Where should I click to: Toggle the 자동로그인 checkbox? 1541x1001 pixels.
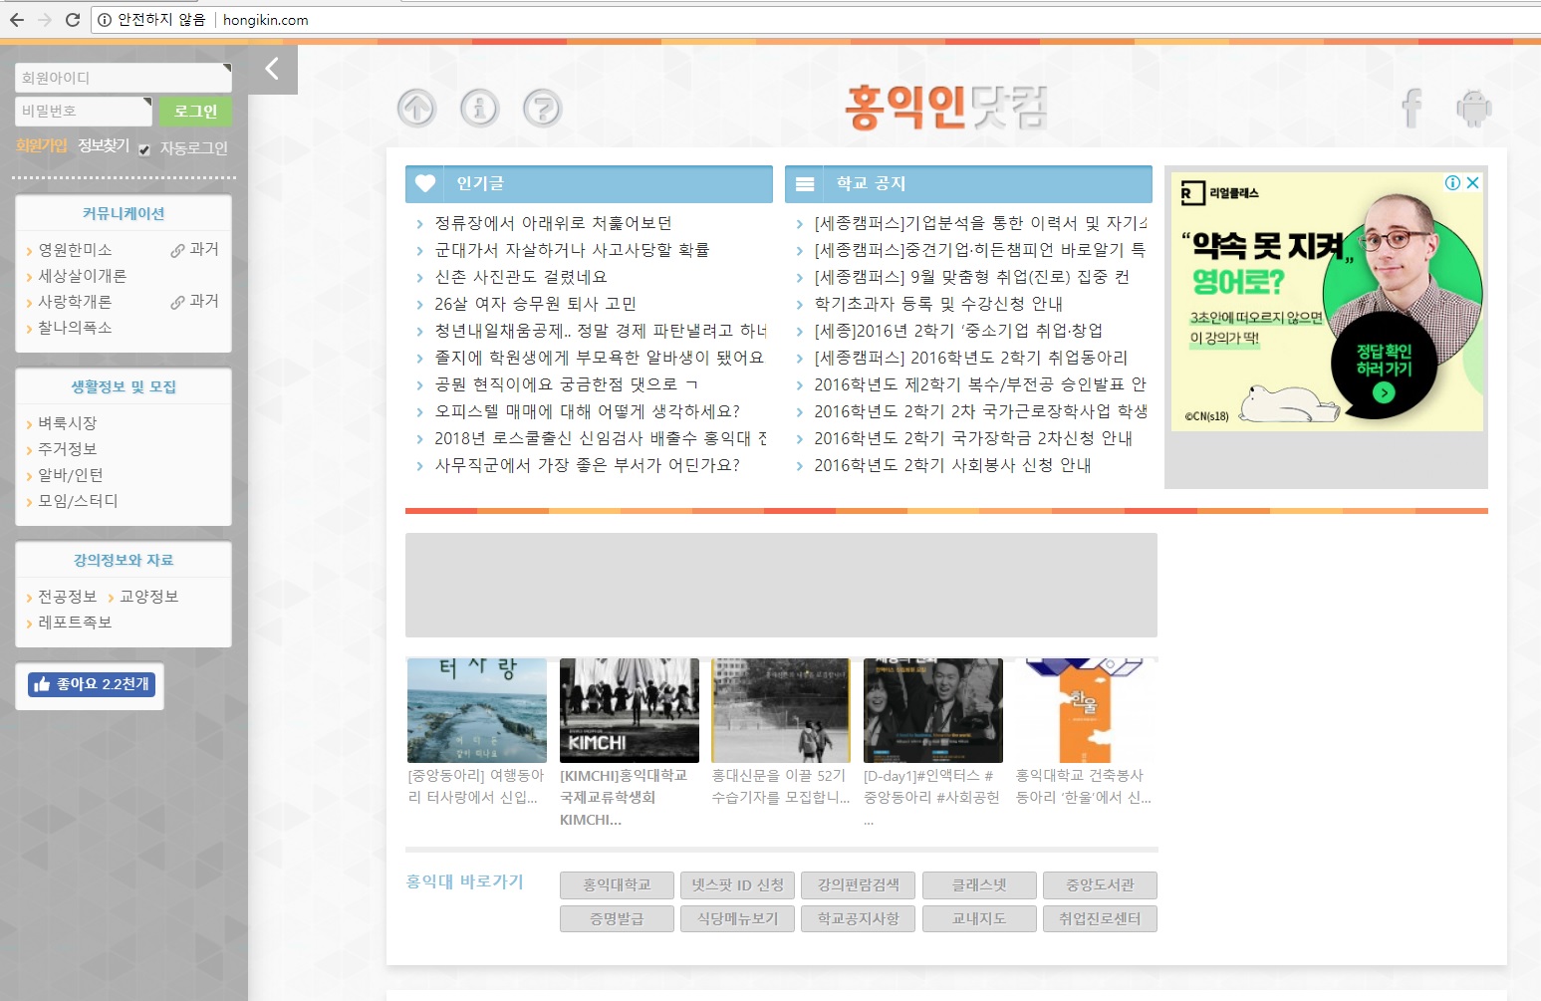pyautogui.click(x=144, y=149)
